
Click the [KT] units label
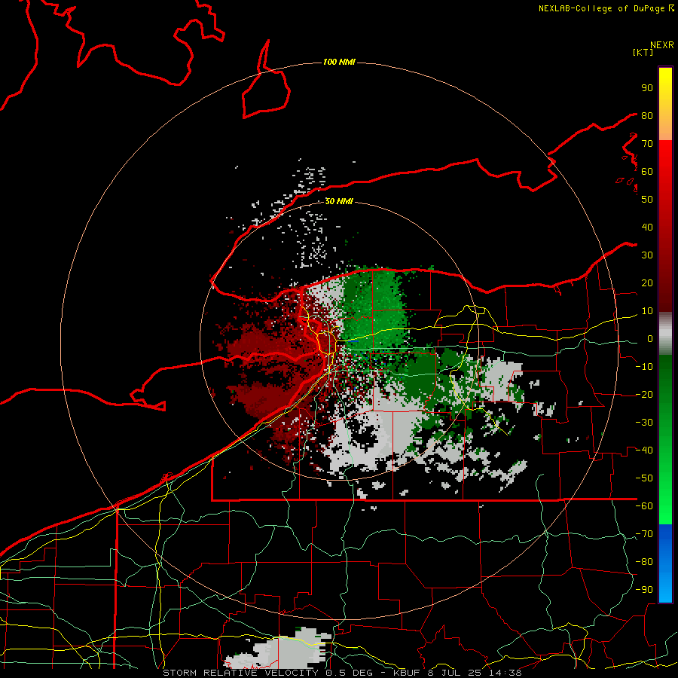point(643,52)
